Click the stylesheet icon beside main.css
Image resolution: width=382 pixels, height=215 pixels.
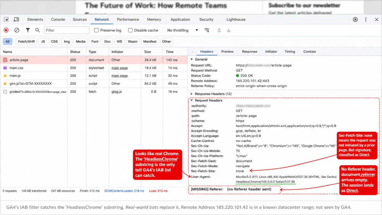(5, 68)
